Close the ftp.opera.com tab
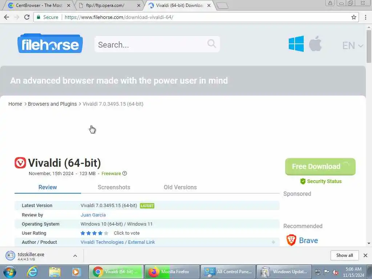This screenshot has width=372, height=279. [139, 5]
